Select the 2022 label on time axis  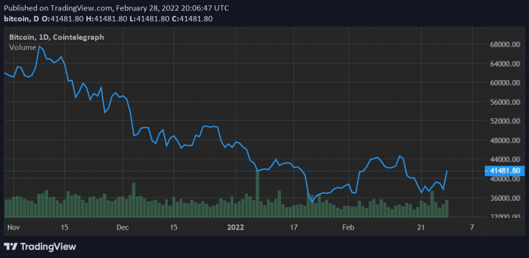(x=236, y=227)
